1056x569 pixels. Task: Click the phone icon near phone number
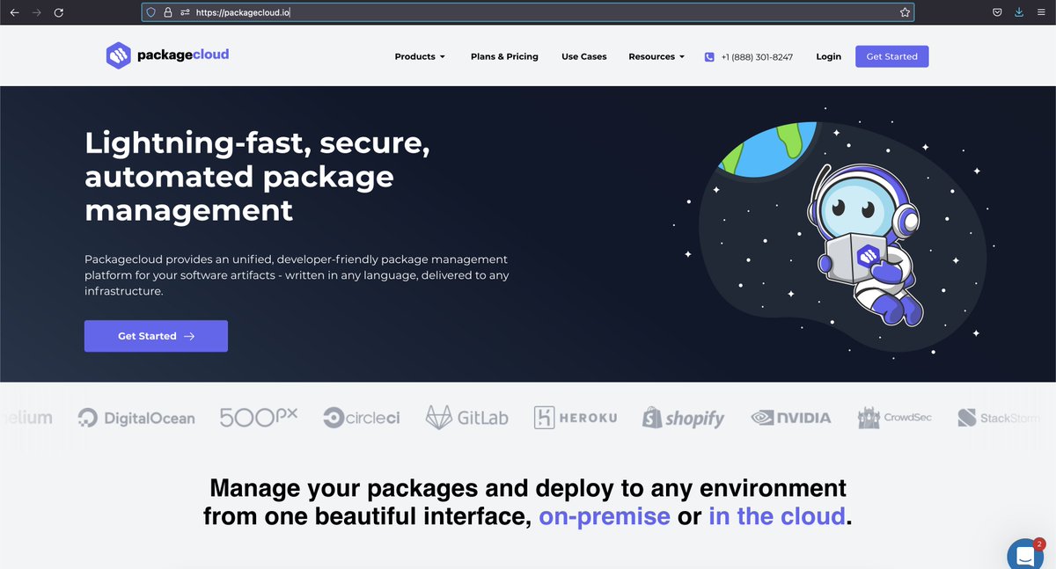tap(709, 56)
